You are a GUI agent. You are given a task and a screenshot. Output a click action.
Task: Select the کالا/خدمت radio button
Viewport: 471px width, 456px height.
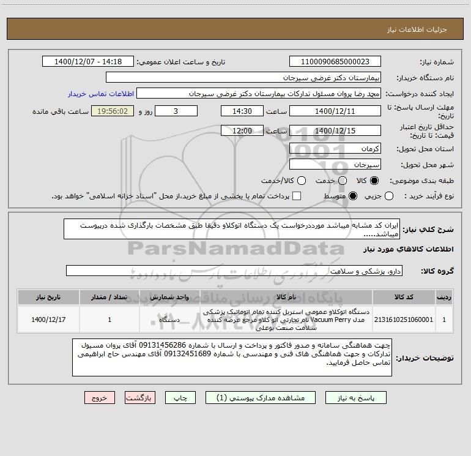point(302,181)
